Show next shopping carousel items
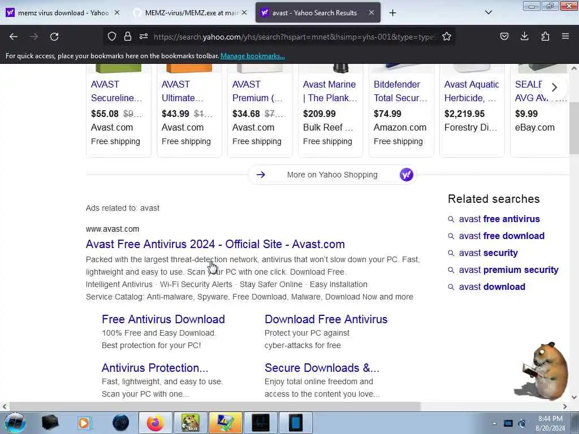579x434 pixels. [x=554, y=88]
